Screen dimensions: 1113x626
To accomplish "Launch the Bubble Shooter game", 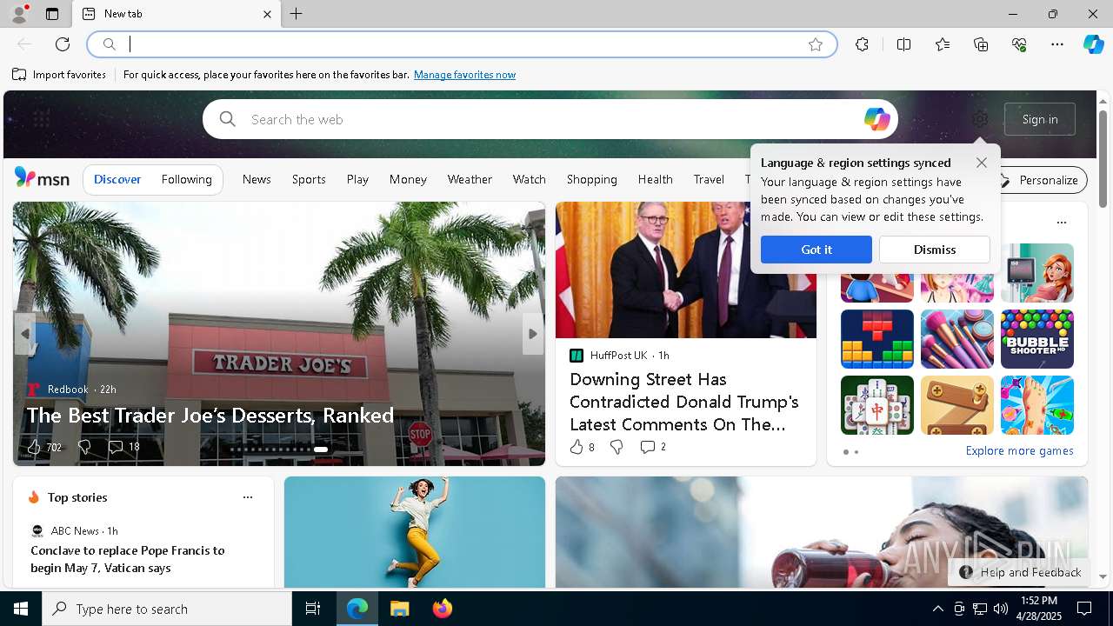I will [1037, 339].
